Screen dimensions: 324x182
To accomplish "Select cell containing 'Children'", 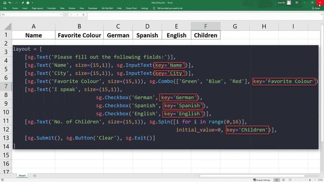I will 206,35.
